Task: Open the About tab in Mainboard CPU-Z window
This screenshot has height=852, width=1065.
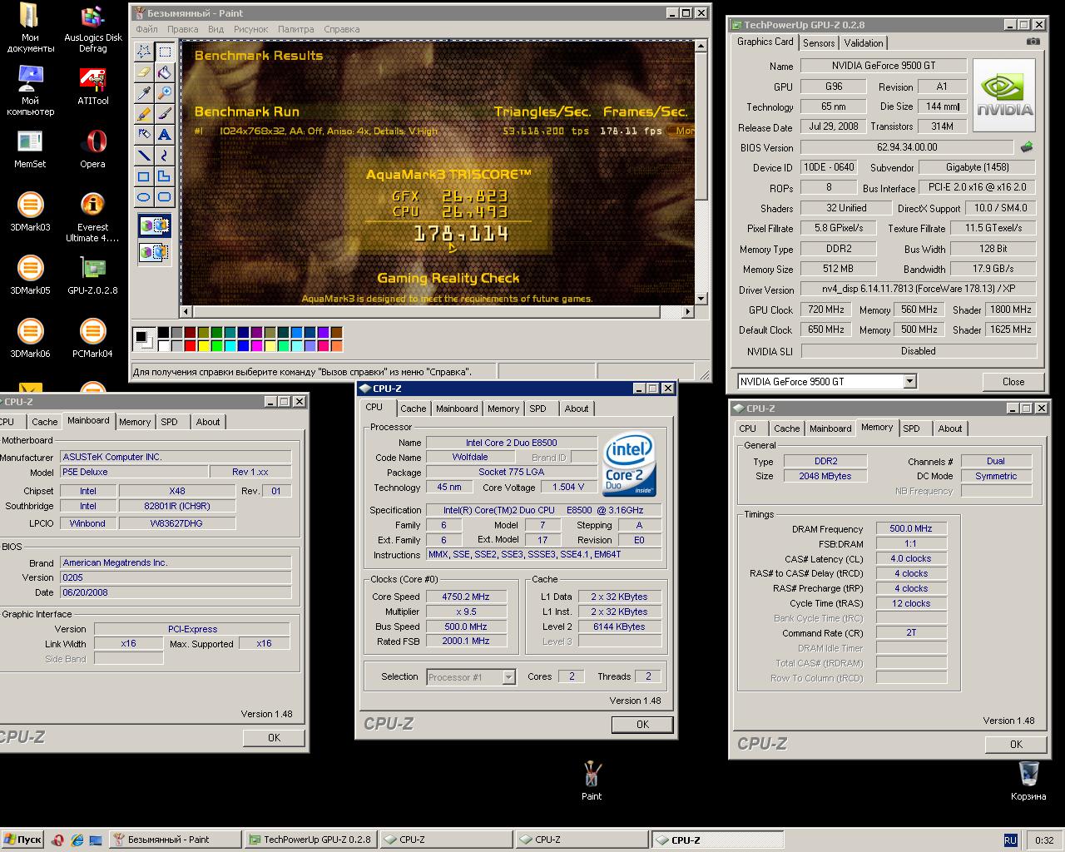Action: 208,422
